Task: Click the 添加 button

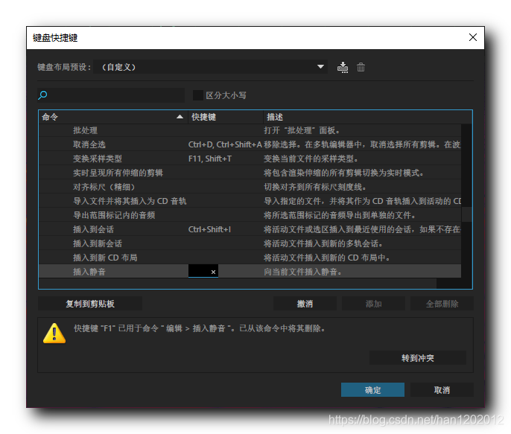Action: point(373,304)
